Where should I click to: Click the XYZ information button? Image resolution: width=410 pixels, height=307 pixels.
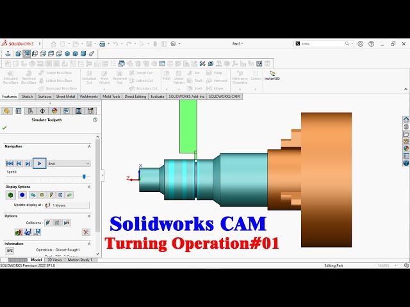(10, 251)
